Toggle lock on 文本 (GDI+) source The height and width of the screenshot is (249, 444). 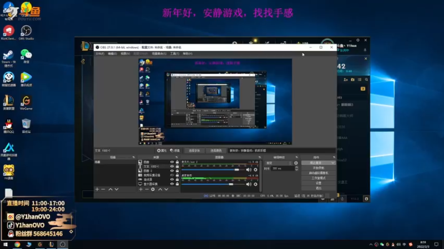tap(177, 167)
